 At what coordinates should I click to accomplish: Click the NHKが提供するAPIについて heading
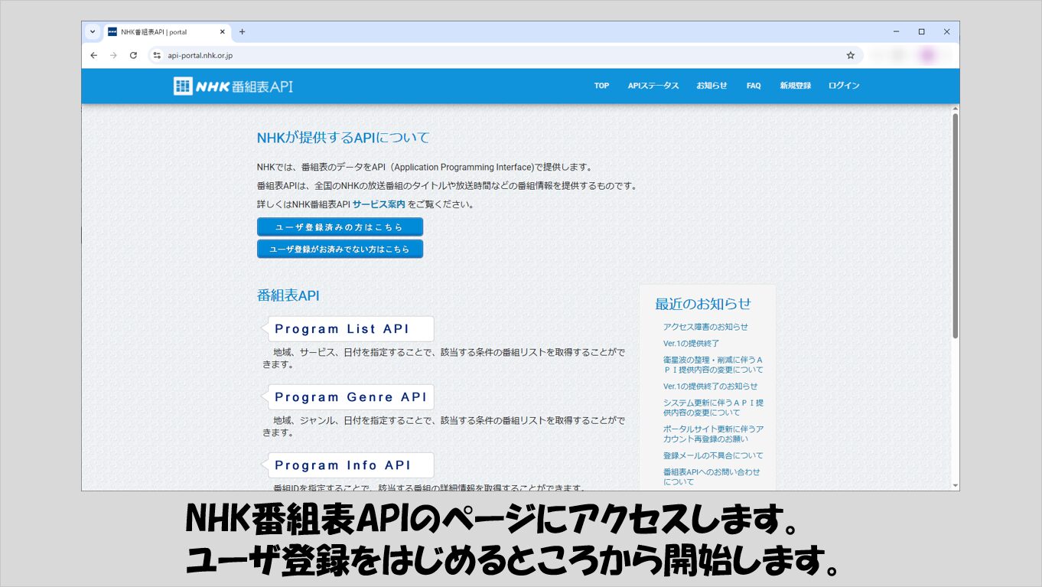click(344, 138)
